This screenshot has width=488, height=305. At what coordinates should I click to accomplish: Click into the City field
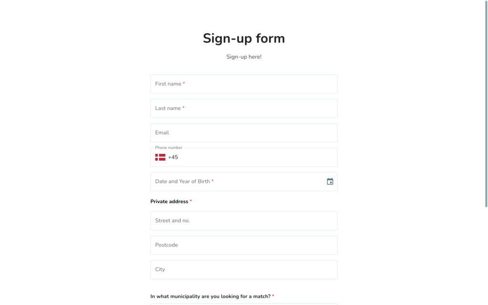pyautogui.click(x=244, y=270)
